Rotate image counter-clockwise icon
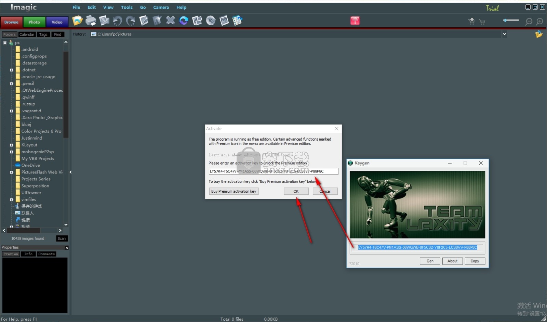The width and height of the screenshot is (547, 322). 117,21
